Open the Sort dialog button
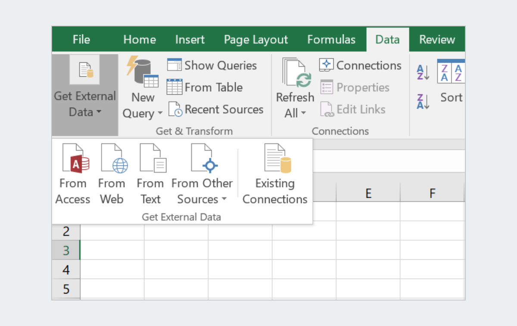 tap(451, 82)
